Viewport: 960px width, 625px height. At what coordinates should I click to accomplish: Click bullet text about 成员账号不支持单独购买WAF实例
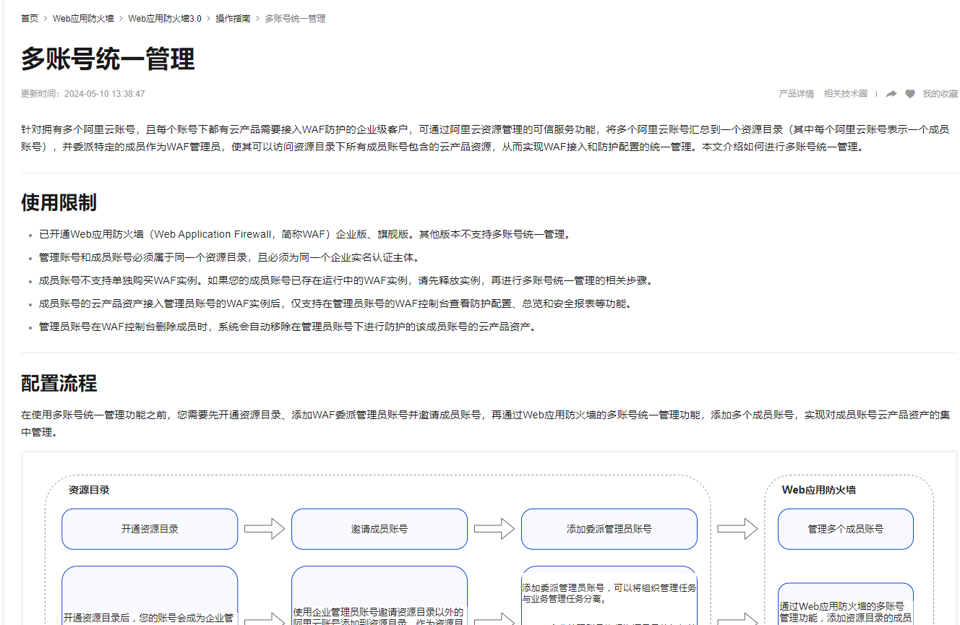coord(346,280)
